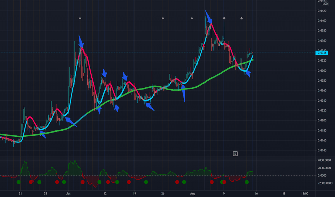
Task: Open the USD currency selector on the price axis
Action: pyautogui.click(x=325, y=4)
